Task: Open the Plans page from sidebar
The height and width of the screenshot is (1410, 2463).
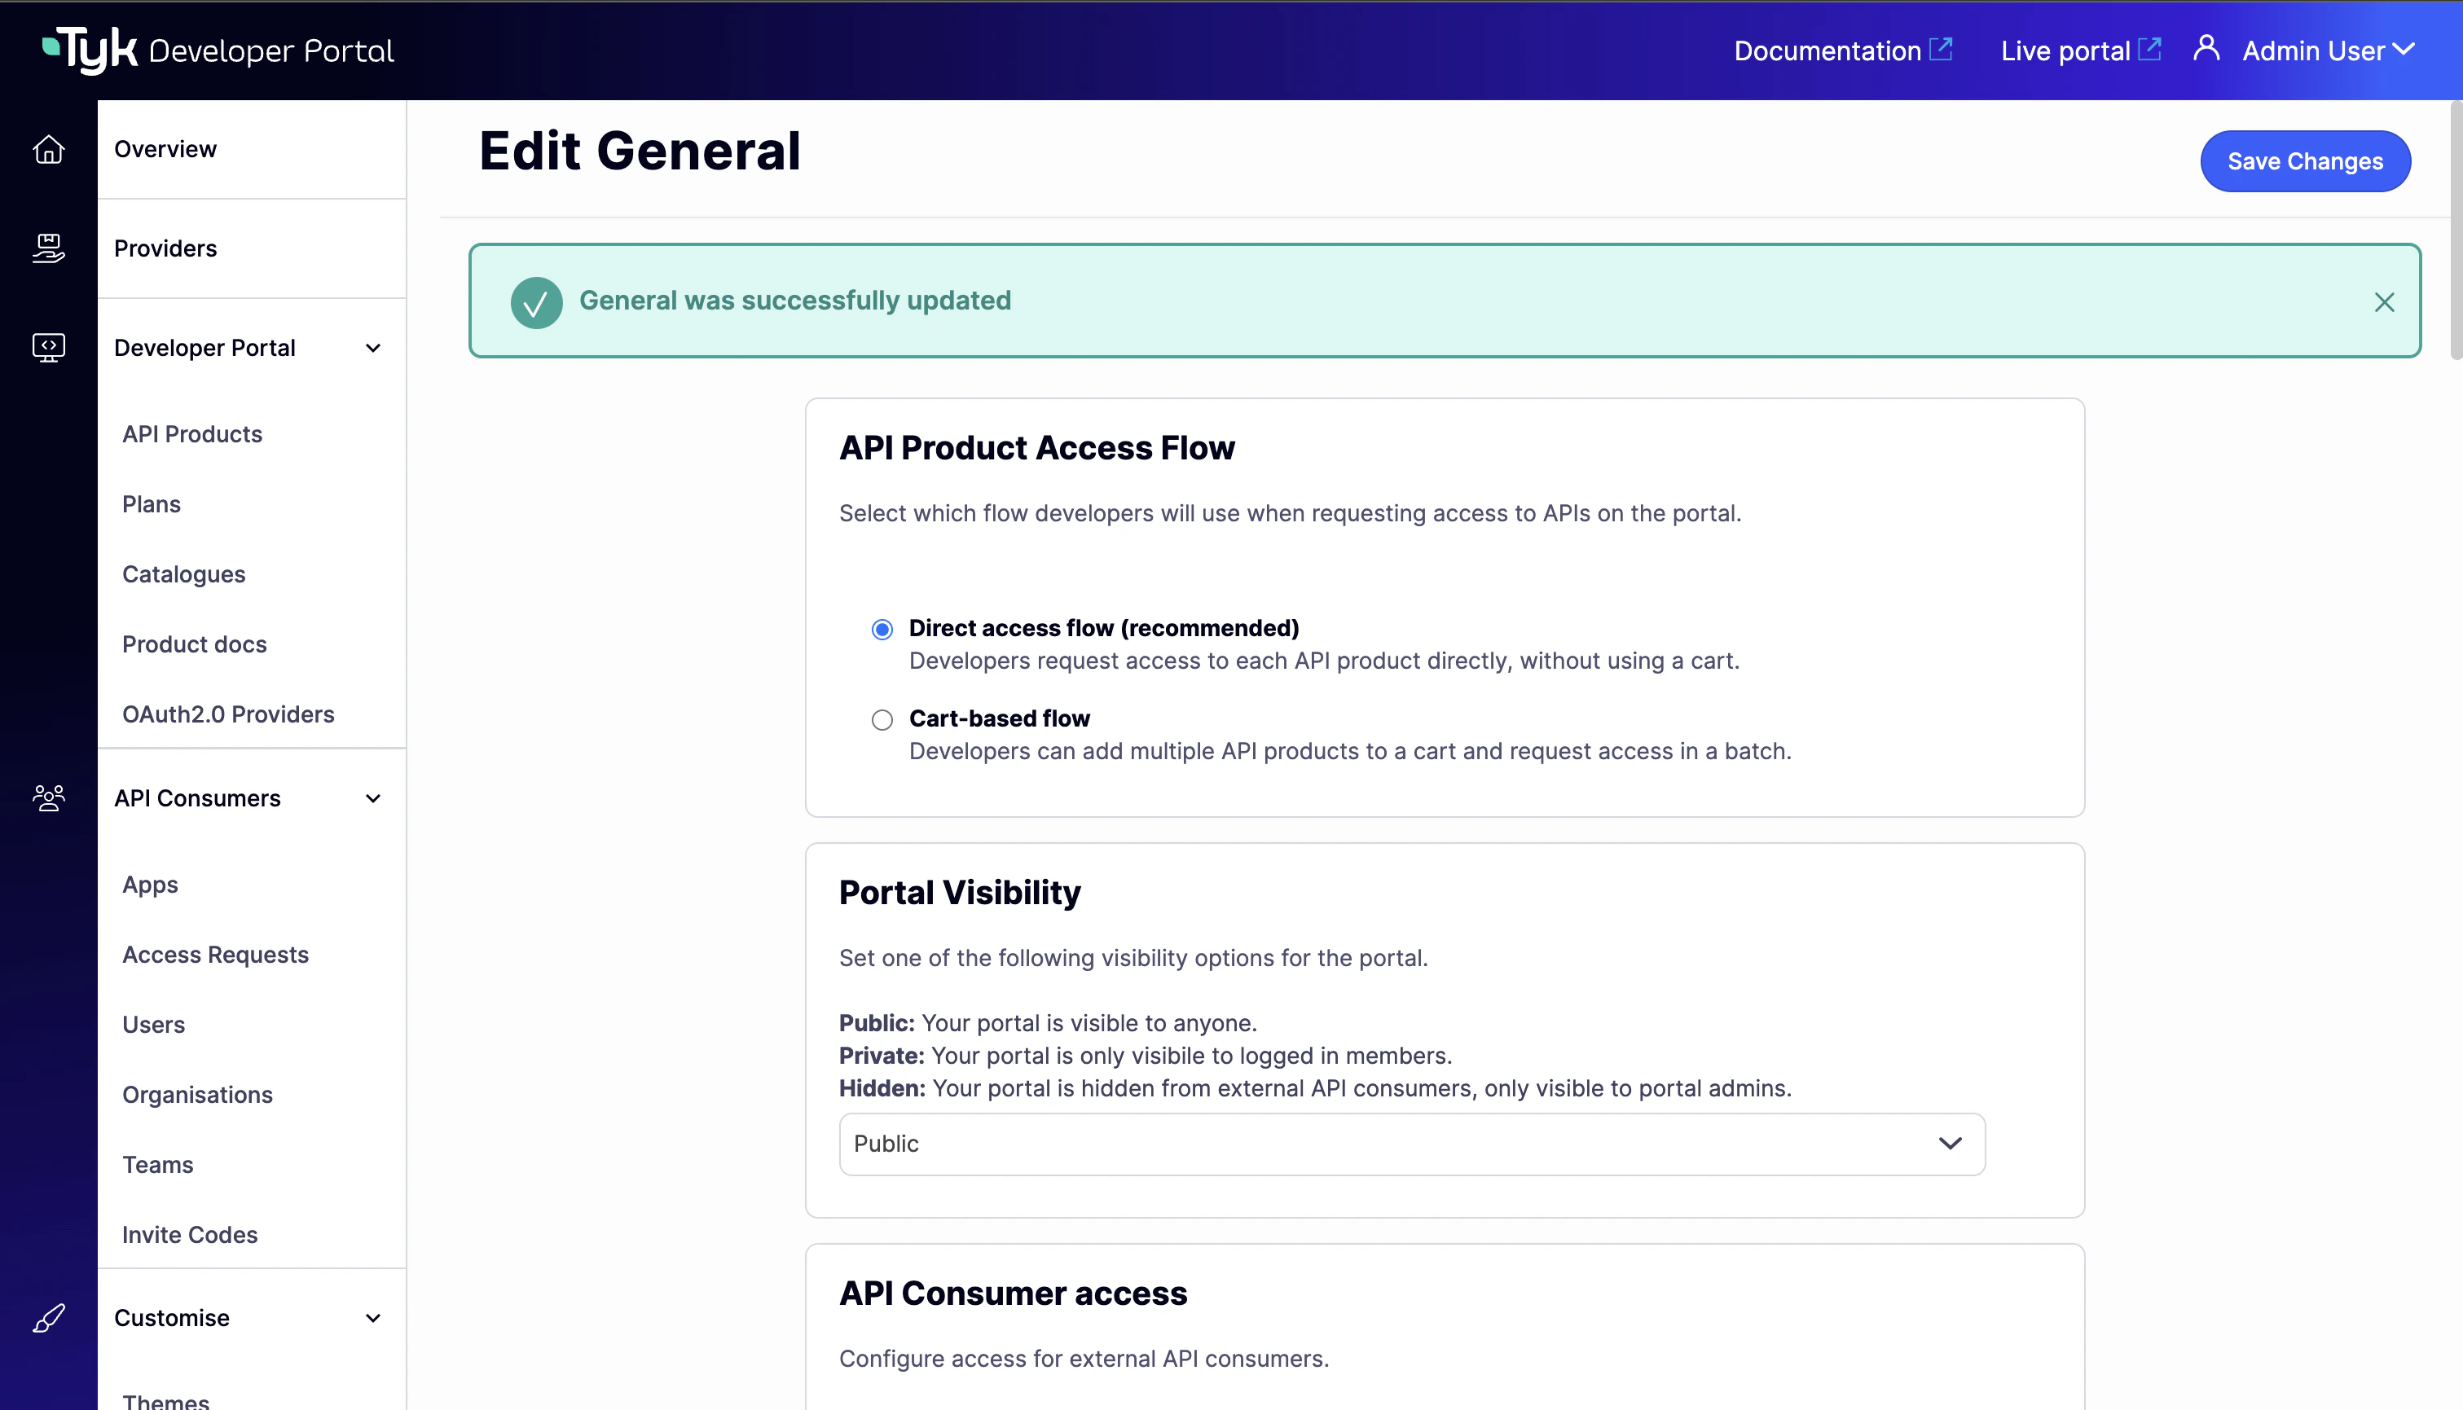Action: pos(151,503)
